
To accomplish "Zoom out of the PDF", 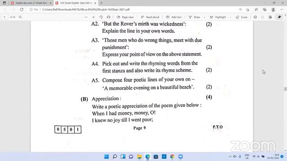I will [86, 17].
